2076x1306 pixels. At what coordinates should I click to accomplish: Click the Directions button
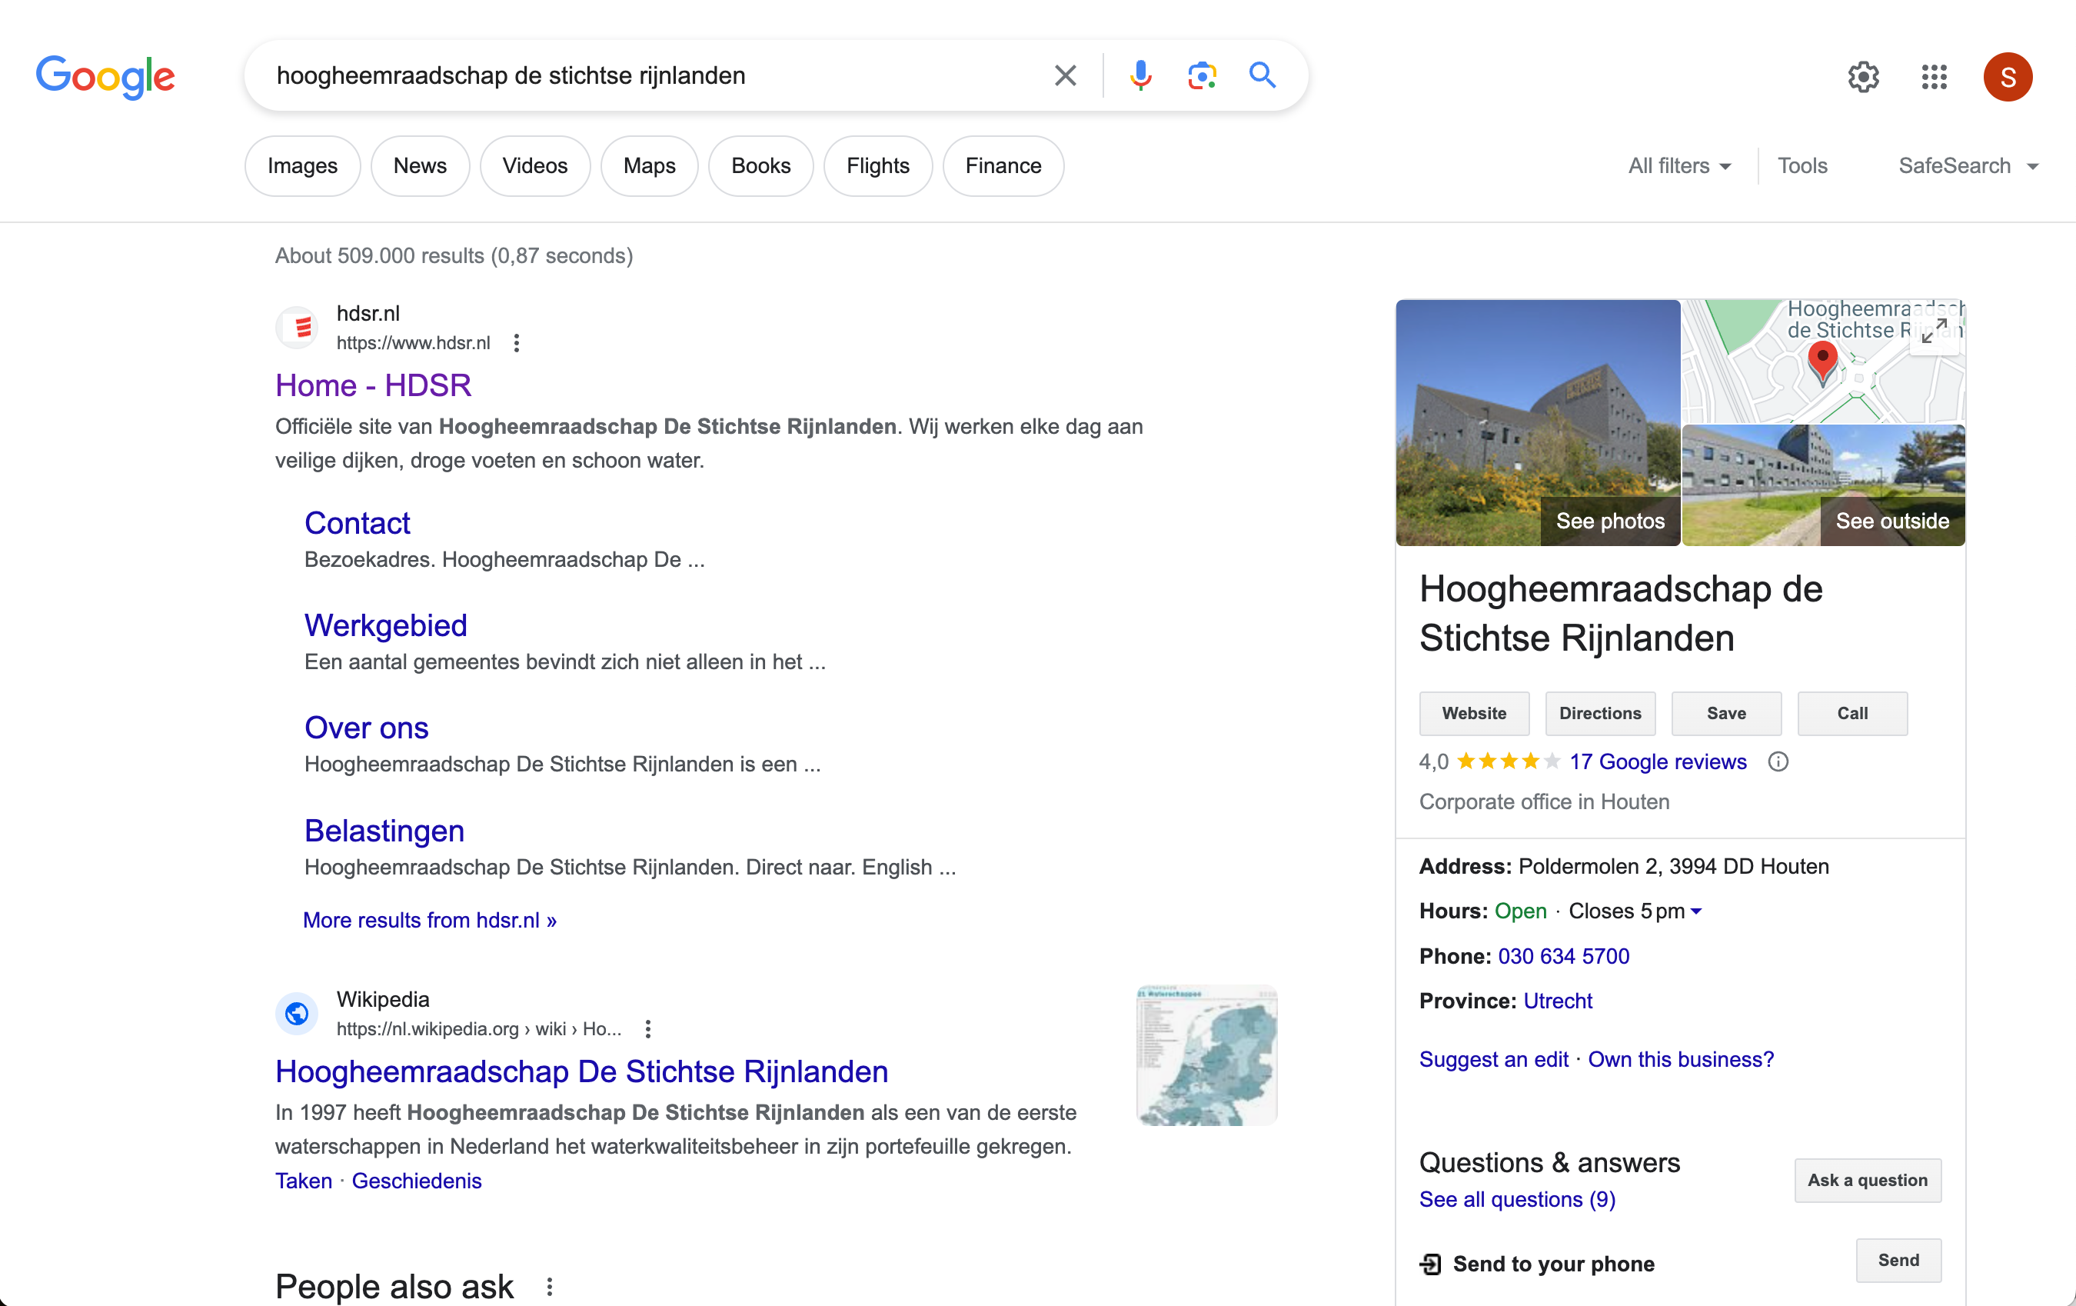(x=1599, y=714)
